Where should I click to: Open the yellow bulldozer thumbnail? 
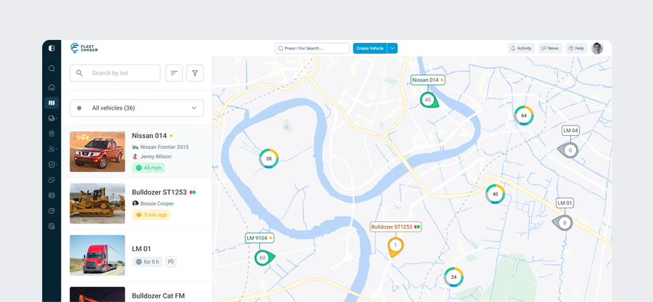97,203
